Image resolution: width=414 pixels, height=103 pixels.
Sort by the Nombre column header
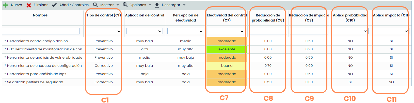click(x=40, y=15)
